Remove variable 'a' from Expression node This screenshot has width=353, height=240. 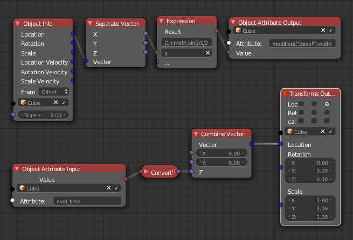point(207,53)
